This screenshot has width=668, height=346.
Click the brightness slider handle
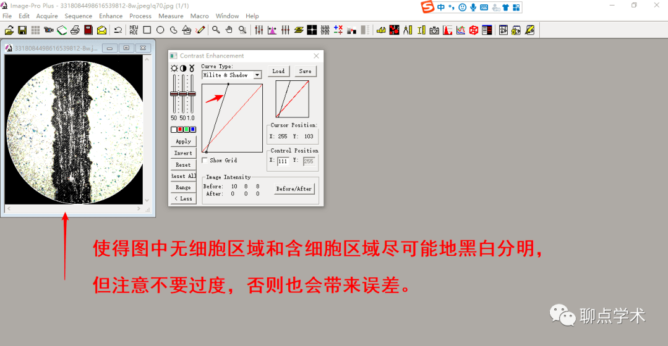[x=174, y=94]
